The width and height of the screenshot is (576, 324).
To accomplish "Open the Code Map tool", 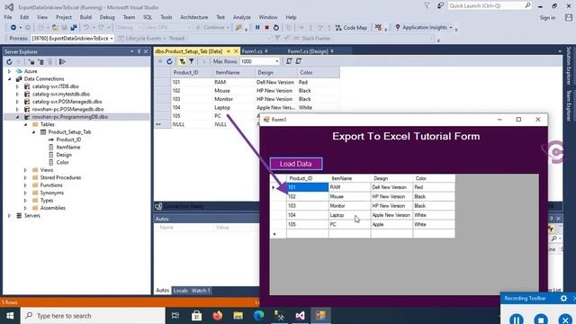I will pyautogui.click(x=351, y=28).
